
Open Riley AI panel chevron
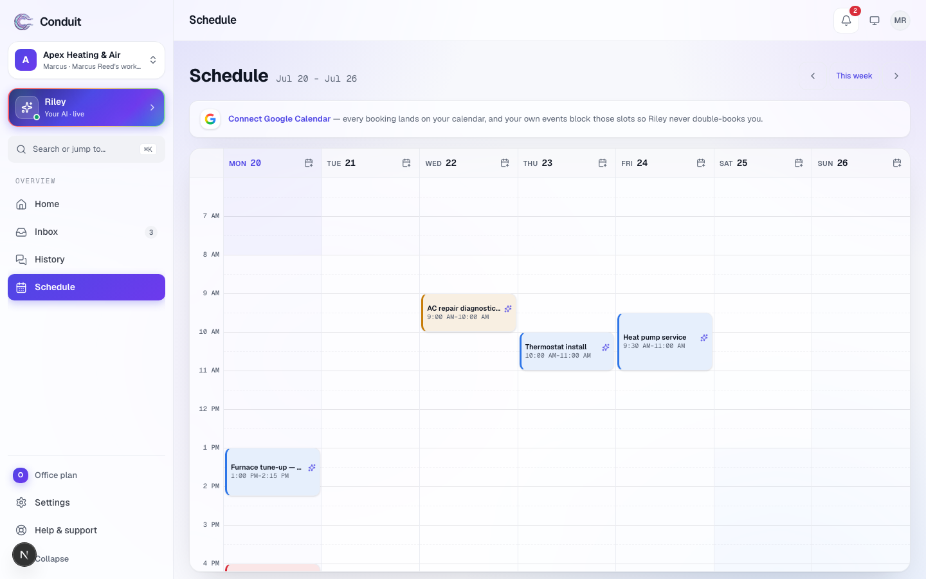pyautogui.click(x=152, y=107)
